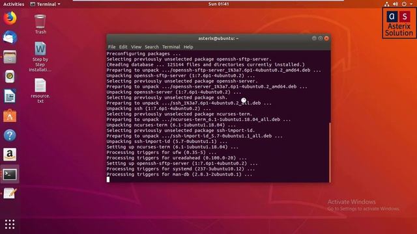
Task: Click the terminal scrollbar thumb
Action: click(330, 152)
